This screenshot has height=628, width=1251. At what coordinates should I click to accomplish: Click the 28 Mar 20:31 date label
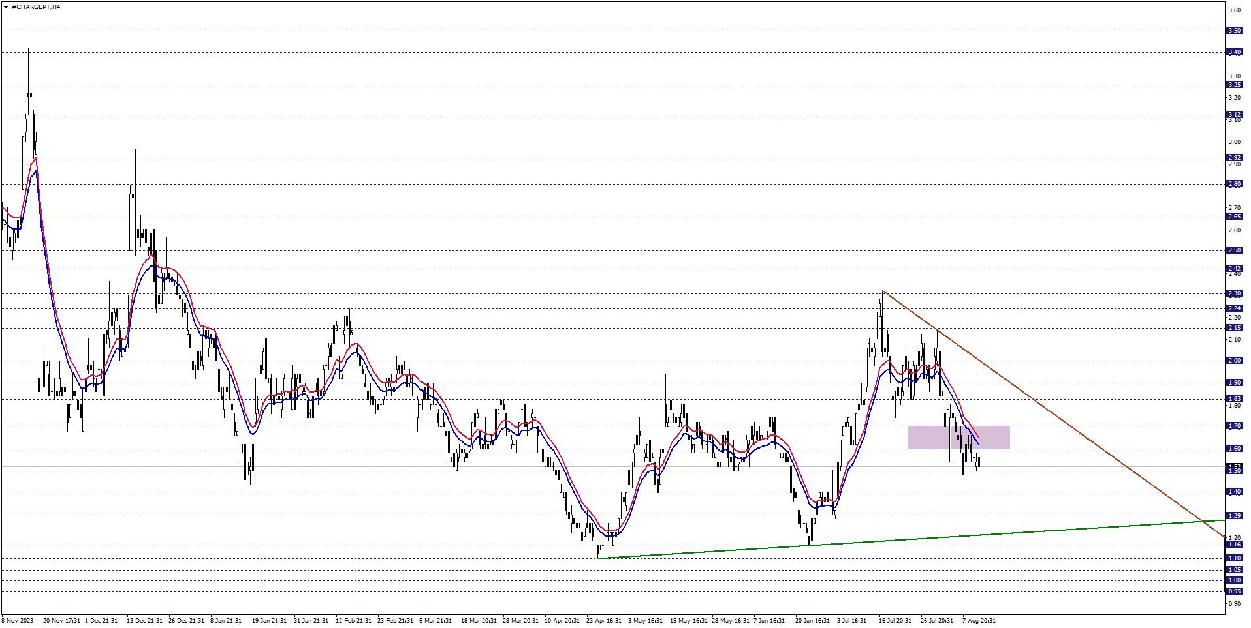520,621
